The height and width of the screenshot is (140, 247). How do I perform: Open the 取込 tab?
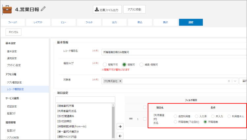[140, 22]
